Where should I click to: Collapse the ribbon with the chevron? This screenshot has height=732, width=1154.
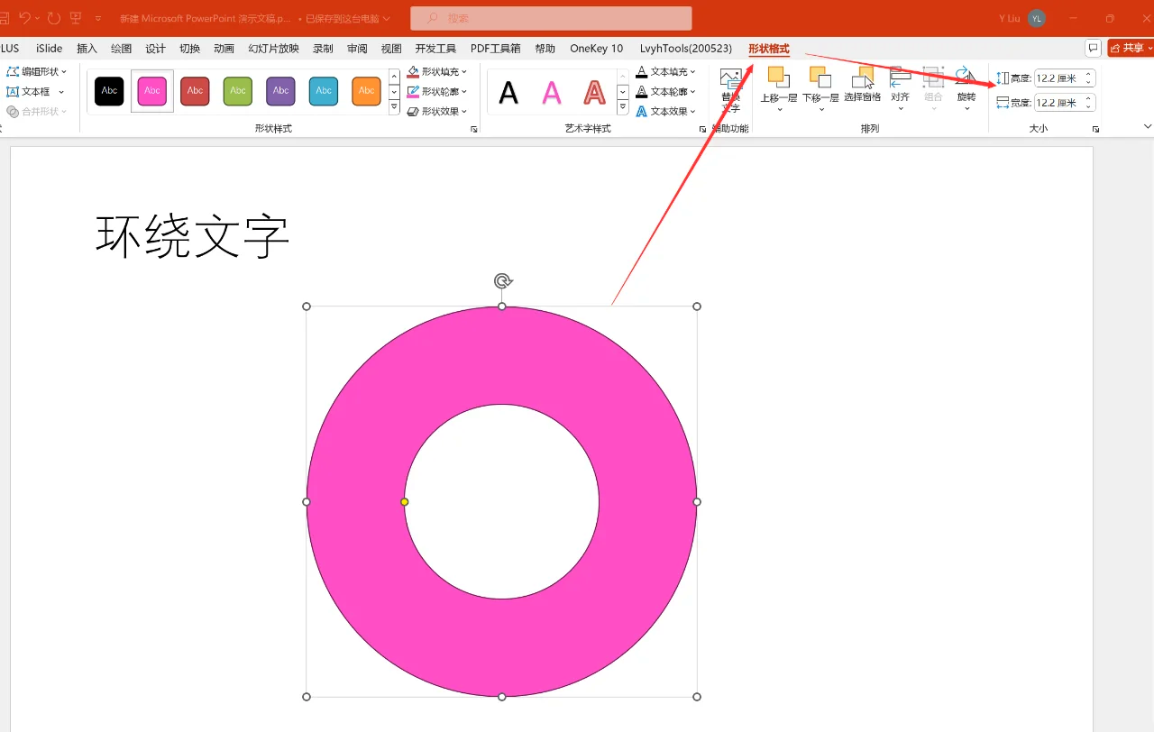1148,126
